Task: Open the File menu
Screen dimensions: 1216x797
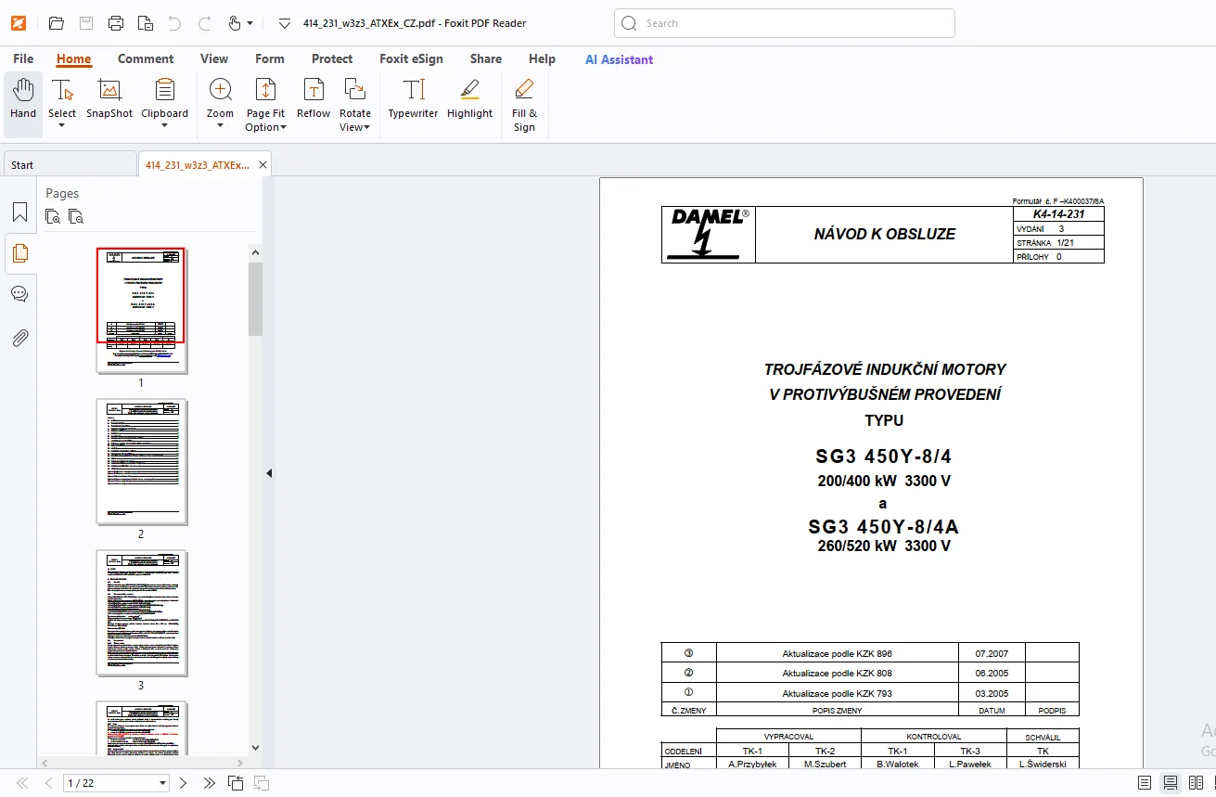Action: (23, 58)
